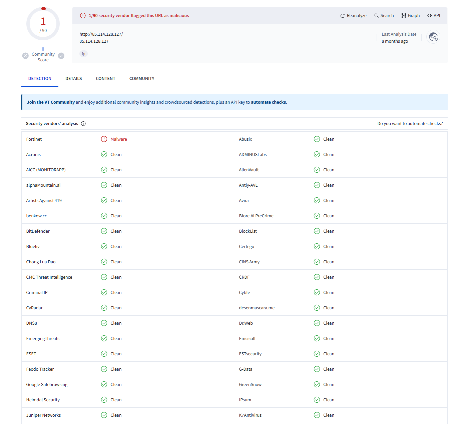Click the Clean verdict for DNS8
Image resolution: width=464 pixels, height=424 pixels.
116,323
